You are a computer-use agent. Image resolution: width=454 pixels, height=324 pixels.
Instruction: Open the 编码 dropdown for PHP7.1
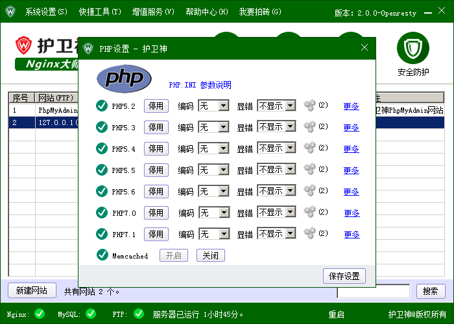(214, 234)
